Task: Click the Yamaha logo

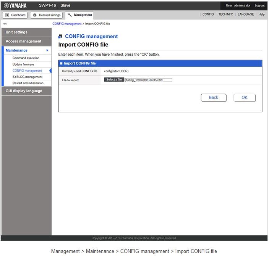Action: (16, 5)
